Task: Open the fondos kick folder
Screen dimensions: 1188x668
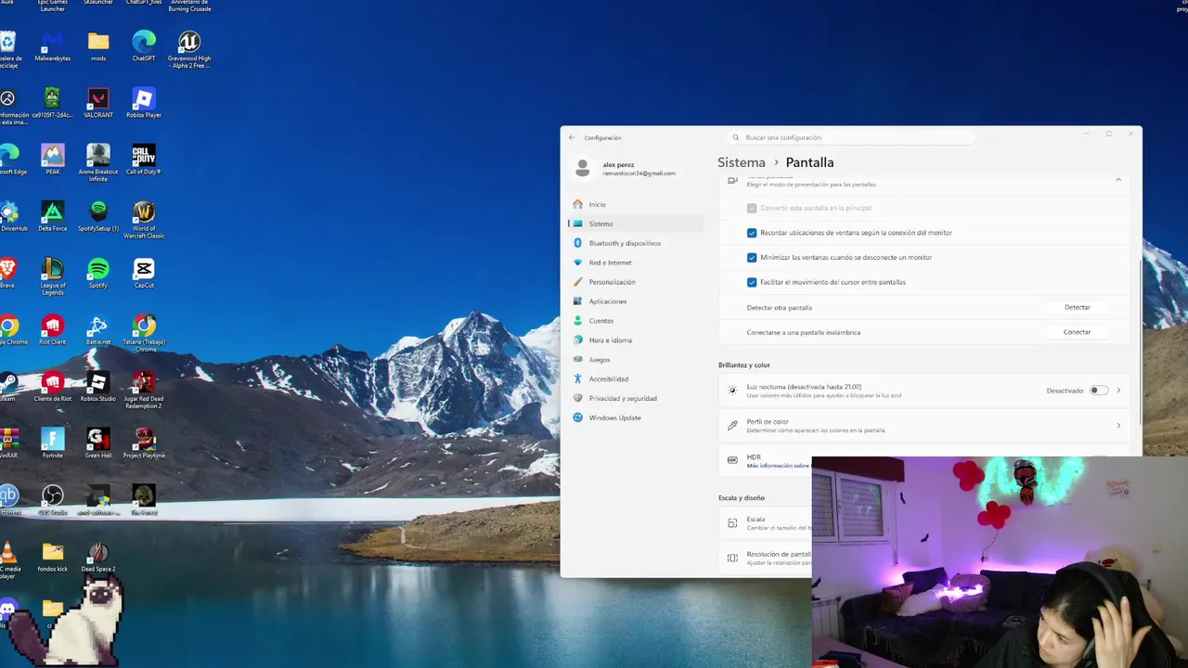Action: 53,556
